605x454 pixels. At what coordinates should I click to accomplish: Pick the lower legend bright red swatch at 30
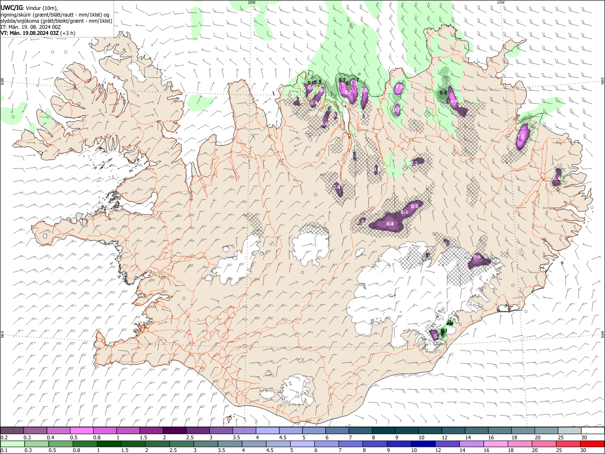click(592, 444)
